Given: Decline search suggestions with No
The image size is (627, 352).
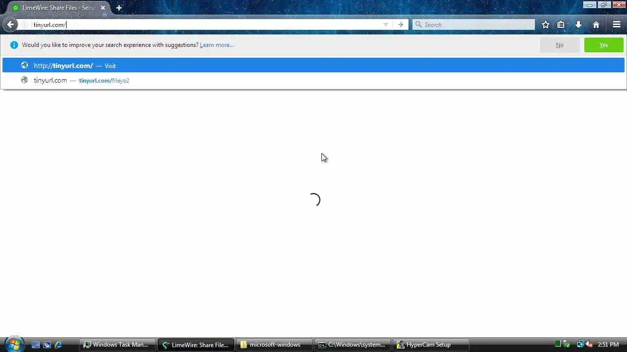Looking at the screenshot, I should pyautogui.click(x=559, y=45).
